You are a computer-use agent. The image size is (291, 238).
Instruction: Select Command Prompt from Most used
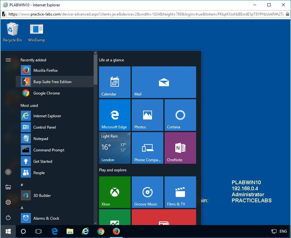tap(49, 150)
